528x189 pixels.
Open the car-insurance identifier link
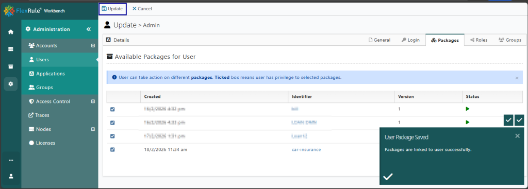(306, 150)
